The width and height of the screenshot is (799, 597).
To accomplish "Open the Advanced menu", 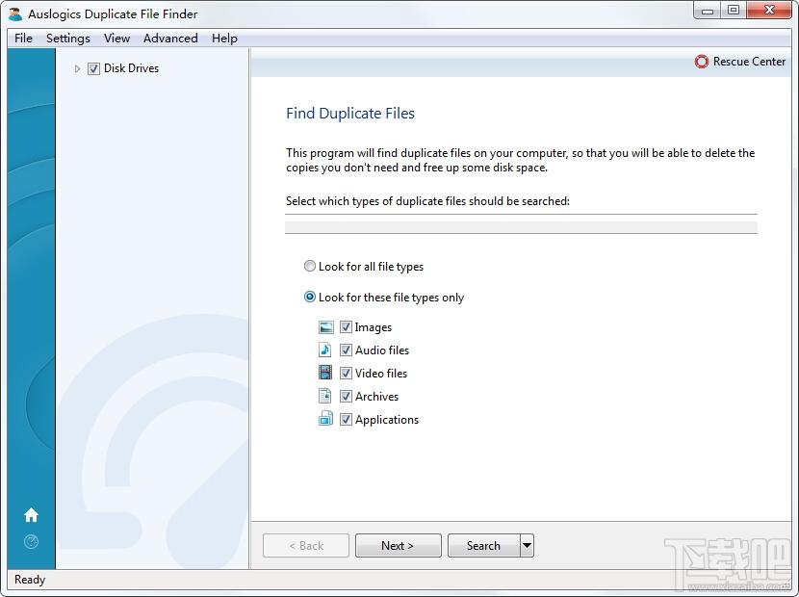I will [170, 39].
